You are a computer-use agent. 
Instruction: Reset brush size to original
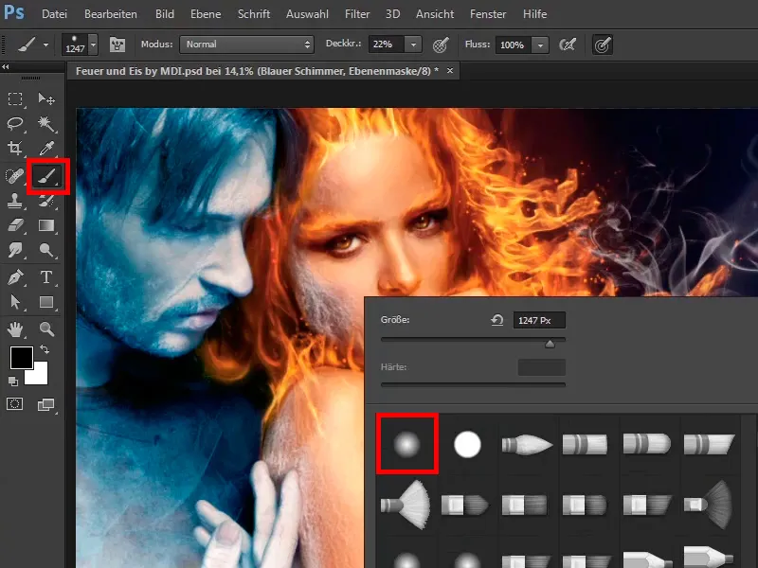pyautogui.click(x=496, y=320)
